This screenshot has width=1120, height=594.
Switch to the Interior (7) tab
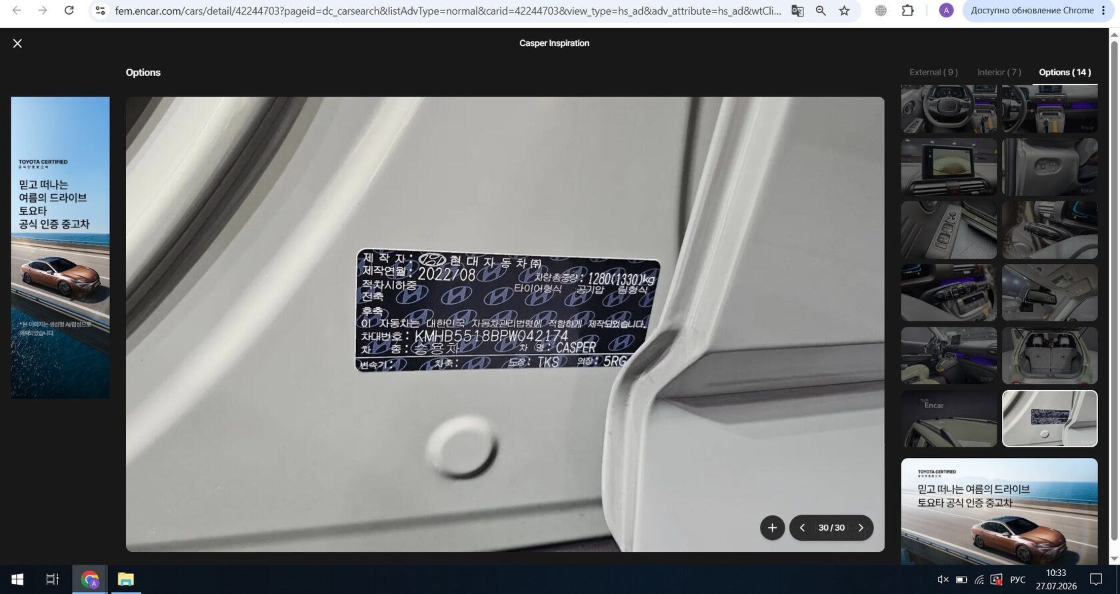click(x=999, y=72)
